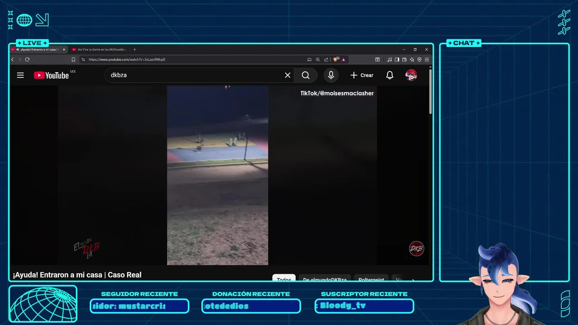The height and width of the screenshot is (325, 578).
Task: Close the ¡Ayuda! Entraron a mi casa tab
Action: pos(64,50)
